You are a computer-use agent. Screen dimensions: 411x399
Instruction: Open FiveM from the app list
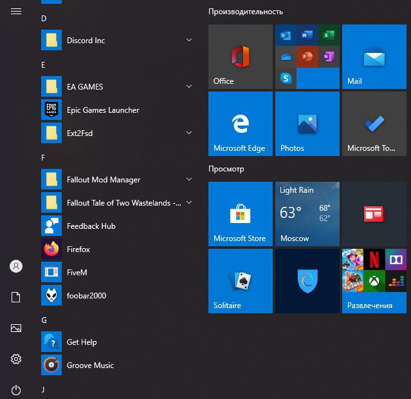click(x=118, y=272)
